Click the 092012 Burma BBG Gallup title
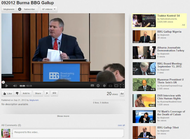 tap(28, 3)
